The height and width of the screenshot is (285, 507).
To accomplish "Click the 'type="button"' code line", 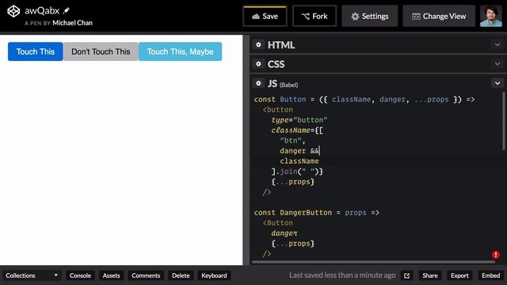I will coord(299,120).
